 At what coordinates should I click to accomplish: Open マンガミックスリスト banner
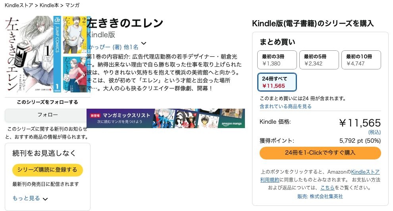[166, 118]
